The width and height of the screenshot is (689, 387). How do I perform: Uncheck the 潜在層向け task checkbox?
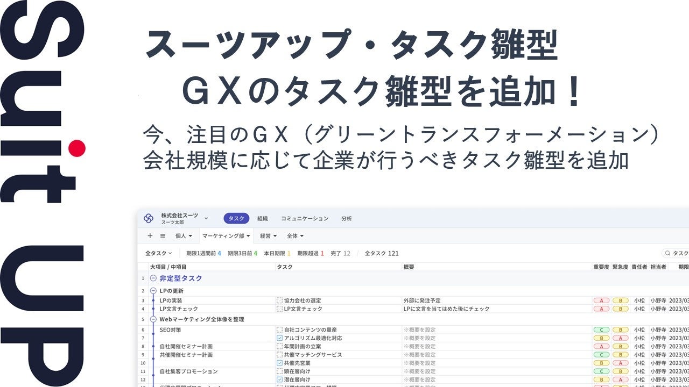point(279,380)
